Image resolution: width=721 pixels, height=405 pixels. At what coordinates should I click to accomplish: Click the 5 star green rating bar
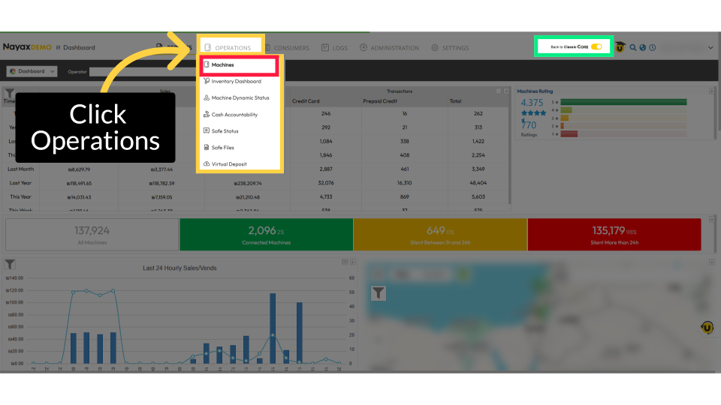click(623, 102)
